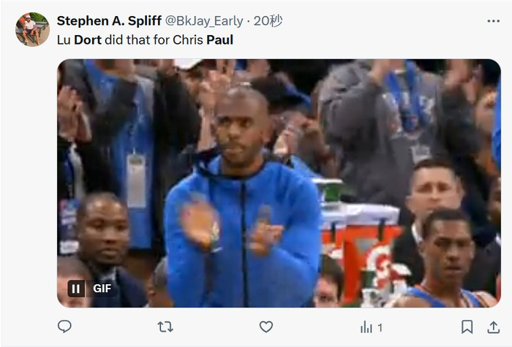Click the display name Stephen A. Spliff
The height and width of the screenshot is (347, 512).
tap(109, 21)
